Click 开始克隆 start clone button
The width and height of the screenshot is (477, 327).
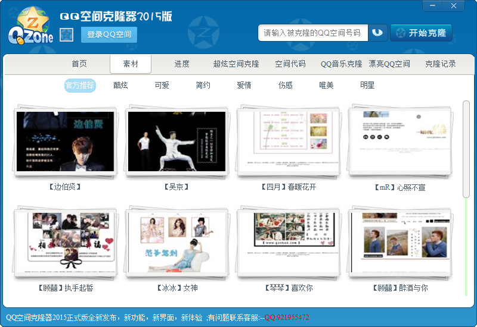(x=422, y=33)
